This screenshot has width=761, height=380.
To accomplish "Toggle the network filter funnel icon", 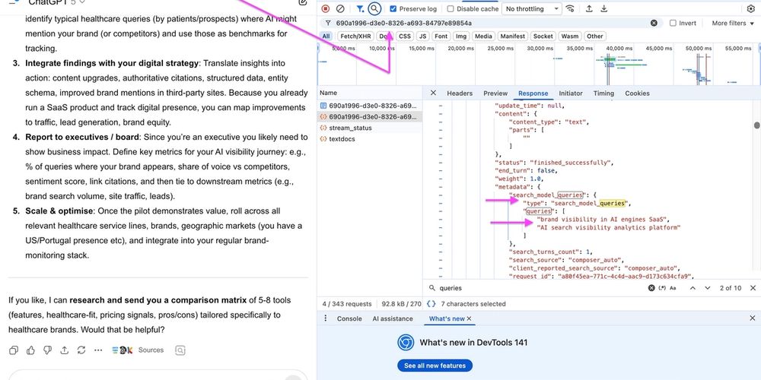I will pos(360,8).
